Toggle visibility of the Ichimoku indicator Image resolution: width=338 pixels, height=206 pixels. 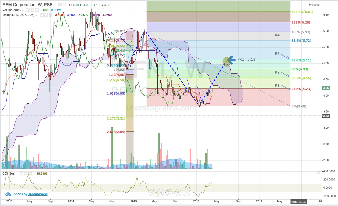[42, 15]
